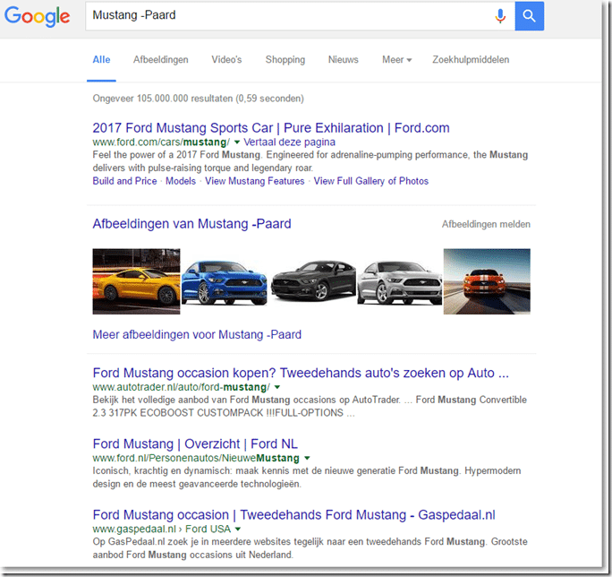The width and height of the screenshot is (612, 577).
Task: Expand the Meer dropdown menu
Action: pos(396,60)
